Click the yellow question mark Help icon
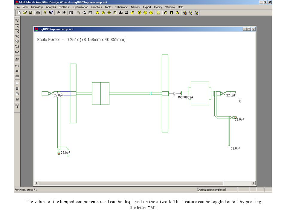287x215 pixels. (45, 13)
